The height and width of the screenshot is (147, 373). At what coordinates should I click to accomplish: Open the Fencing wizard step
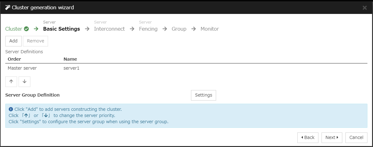tap(148, 29)
